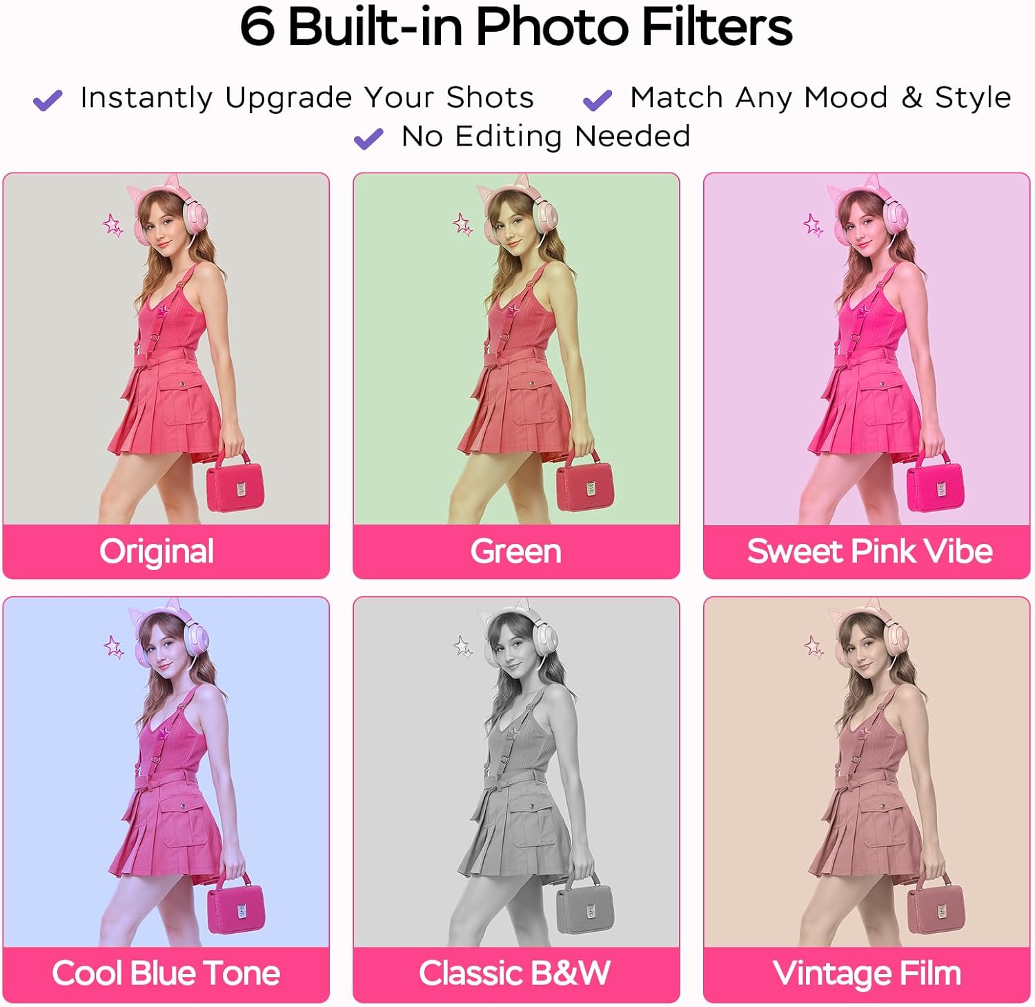Screen dimensions: 1035x1007
Task: Open the Classic B&W photo thumbnail
Action: (x=516, y=772)
